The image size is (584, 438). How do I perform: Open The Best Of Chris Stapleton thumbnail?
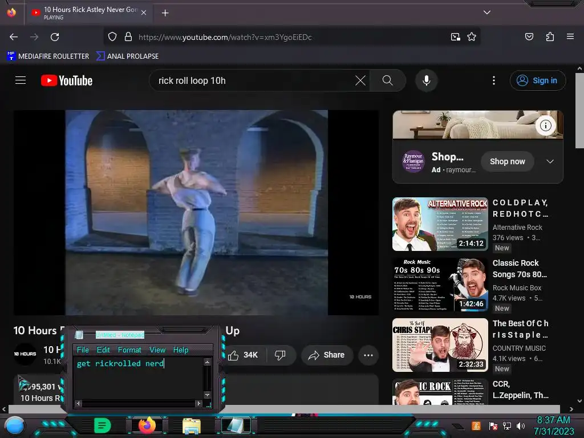pos(440,345)
